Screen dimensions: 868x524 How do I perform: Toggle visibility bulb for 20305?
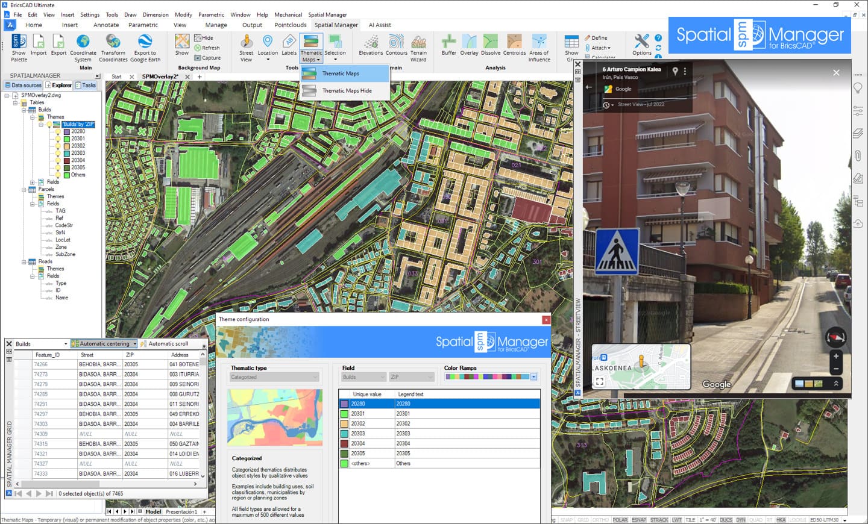pos(58,167)
